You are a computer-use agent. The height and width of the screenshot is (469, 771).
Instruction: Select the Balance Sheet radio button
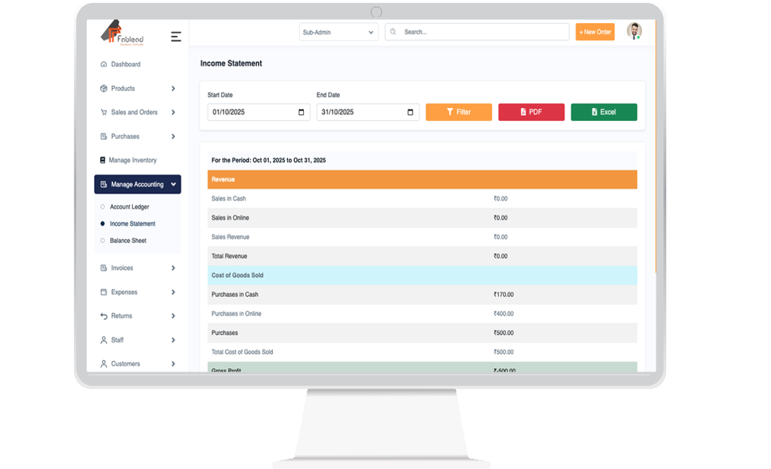pos(102,240)
